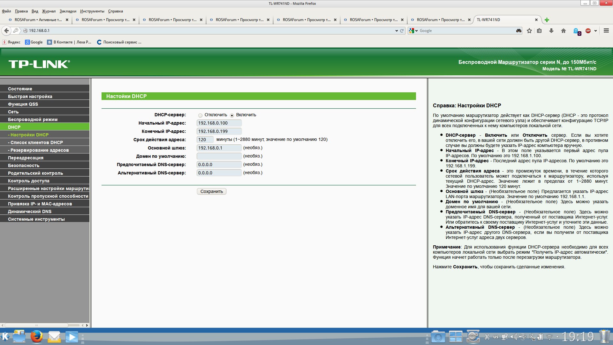Click the reload page icon
Image resolution: width=613 pixels, height=345 pixels.
[x=402, y=31]
